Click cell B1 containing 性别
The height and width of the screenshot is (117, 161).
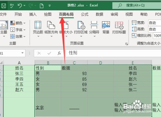pos(48,68)
